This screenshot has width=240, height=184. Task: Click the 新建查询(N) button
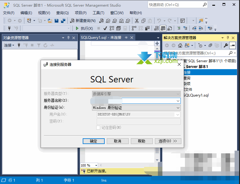coord(83,21)
